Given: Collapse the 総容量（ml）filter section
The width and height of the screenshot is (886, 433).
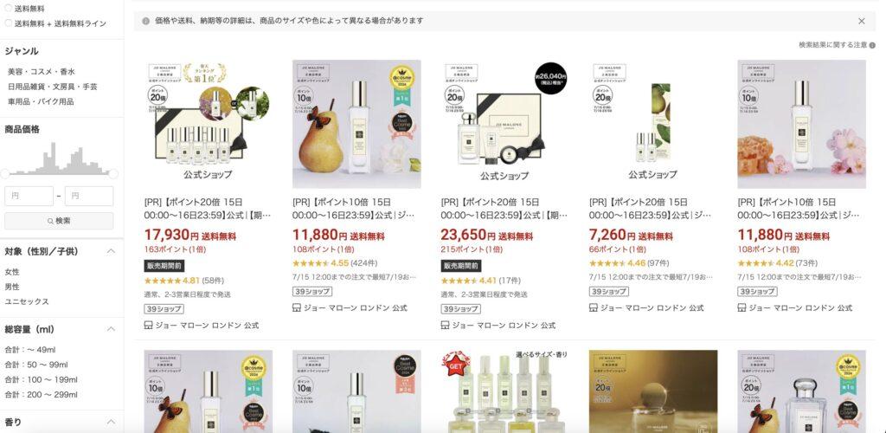Looking at the screenshot, I should pos(112,329).
